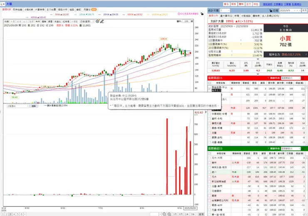Open the 分點進出 dropdown below chart
Image resolution: width=308 pixels, height=216 pixels.
pos(18,106)
